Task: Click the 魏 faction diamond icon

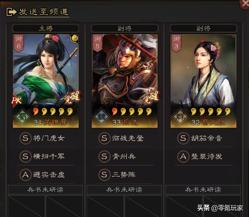Action: pyautogui.click(x=101, y=117)
